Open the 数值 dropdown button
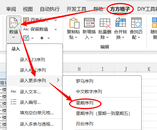Screen dimensions: 157x130 tap(14, 29)
